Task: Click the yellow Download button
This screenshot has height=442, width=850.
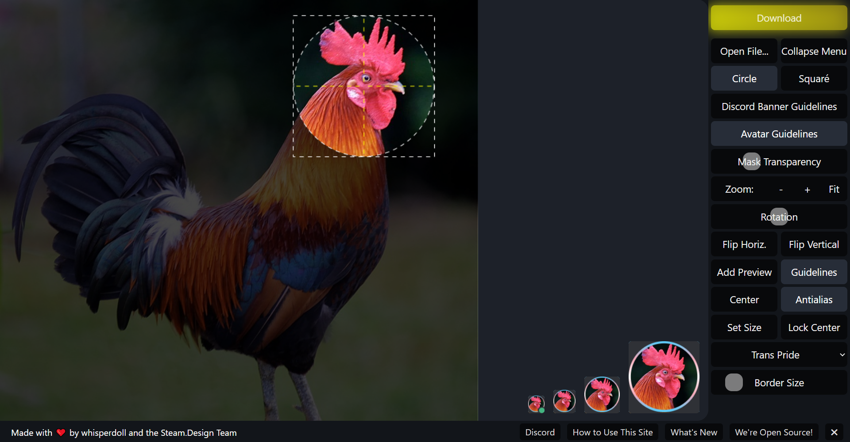Action: point(779,18)
